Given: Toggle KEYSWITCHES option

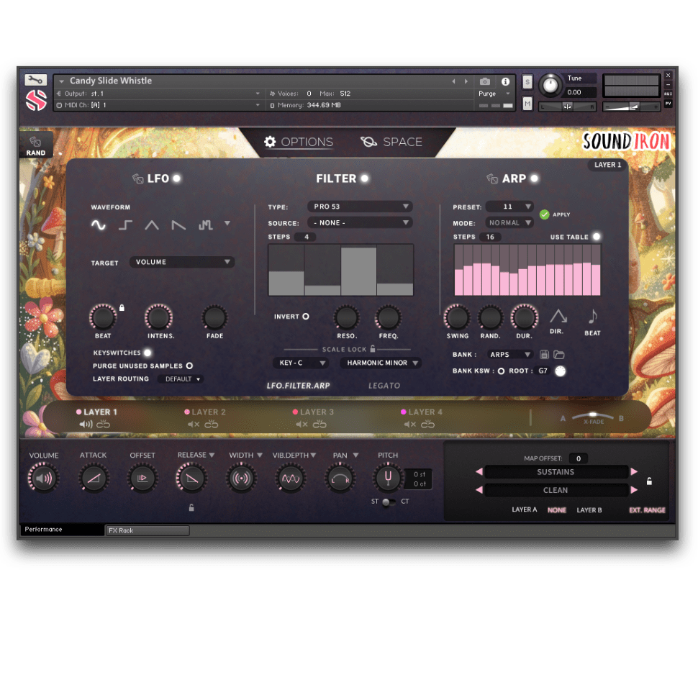Looking at the screenshot, I should click(x=148, y=353).
